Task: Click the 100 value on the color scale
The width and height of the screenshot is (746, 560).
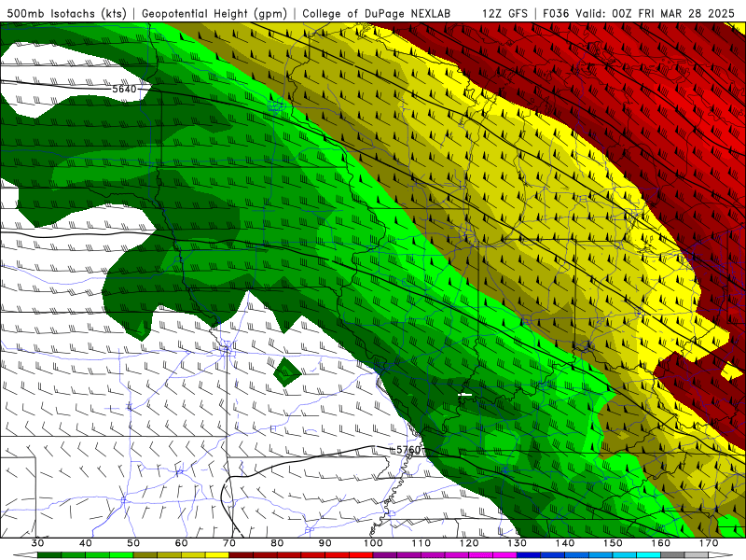Action: pyautogui.click(x=374, y=543)
